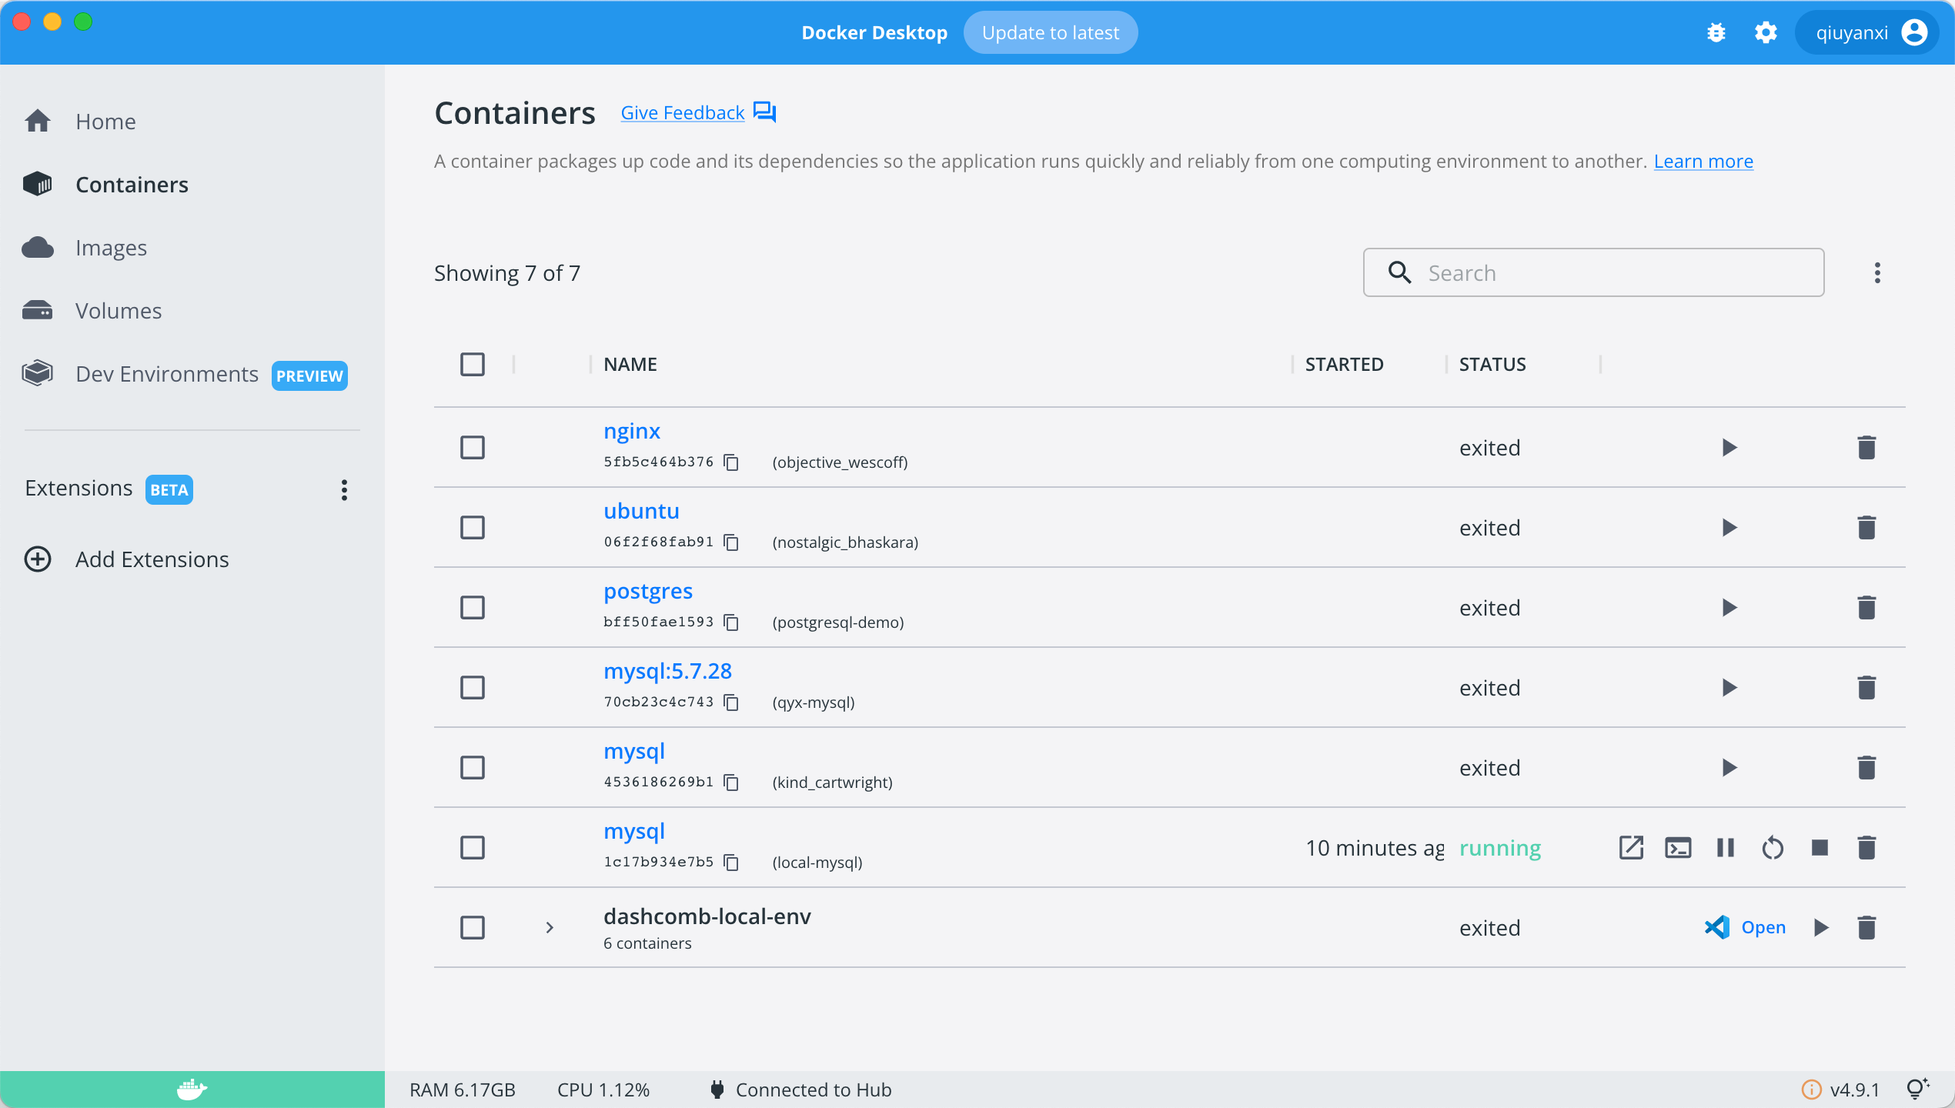
Task: Delete the nginx container
Action: tap(1866, 448)
